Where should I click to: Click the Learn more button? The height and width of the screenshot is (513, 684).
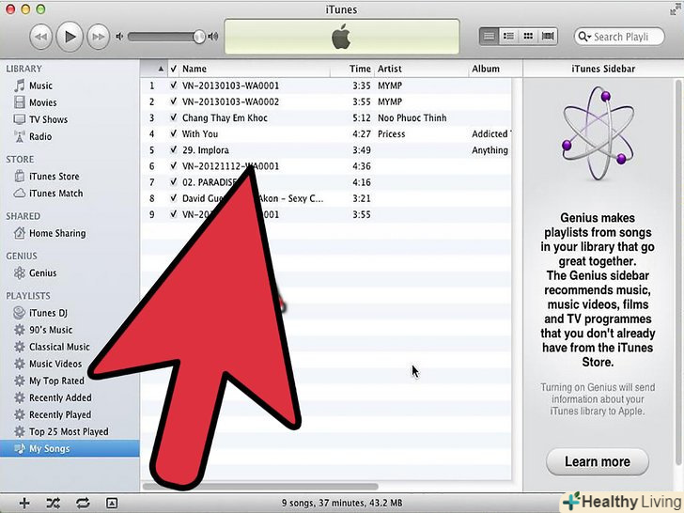pos(598,461)
